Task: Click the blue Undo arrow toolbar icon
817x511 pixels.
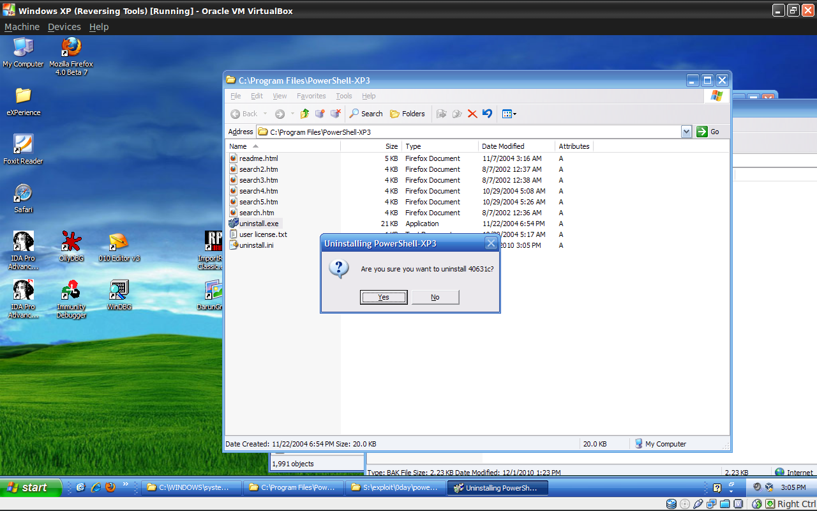Action: (487, 114)
